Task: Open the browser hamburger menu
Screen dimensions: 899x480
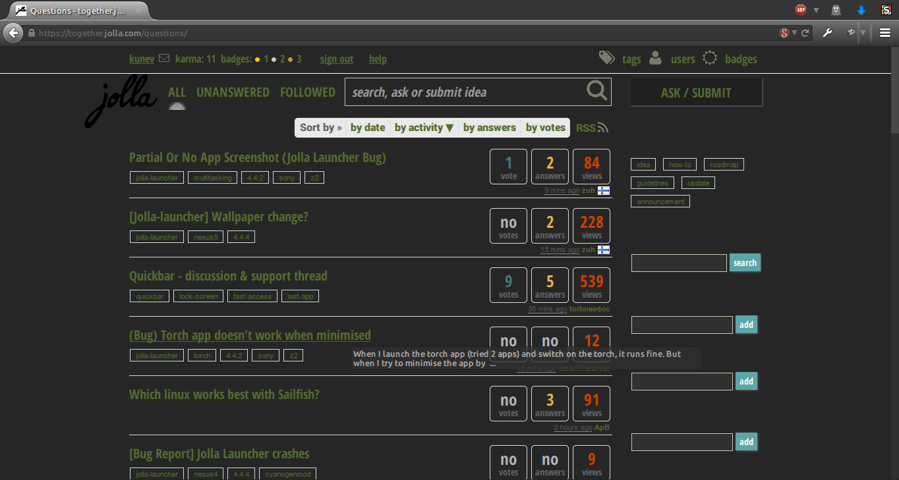Action: tap(884, 33)
